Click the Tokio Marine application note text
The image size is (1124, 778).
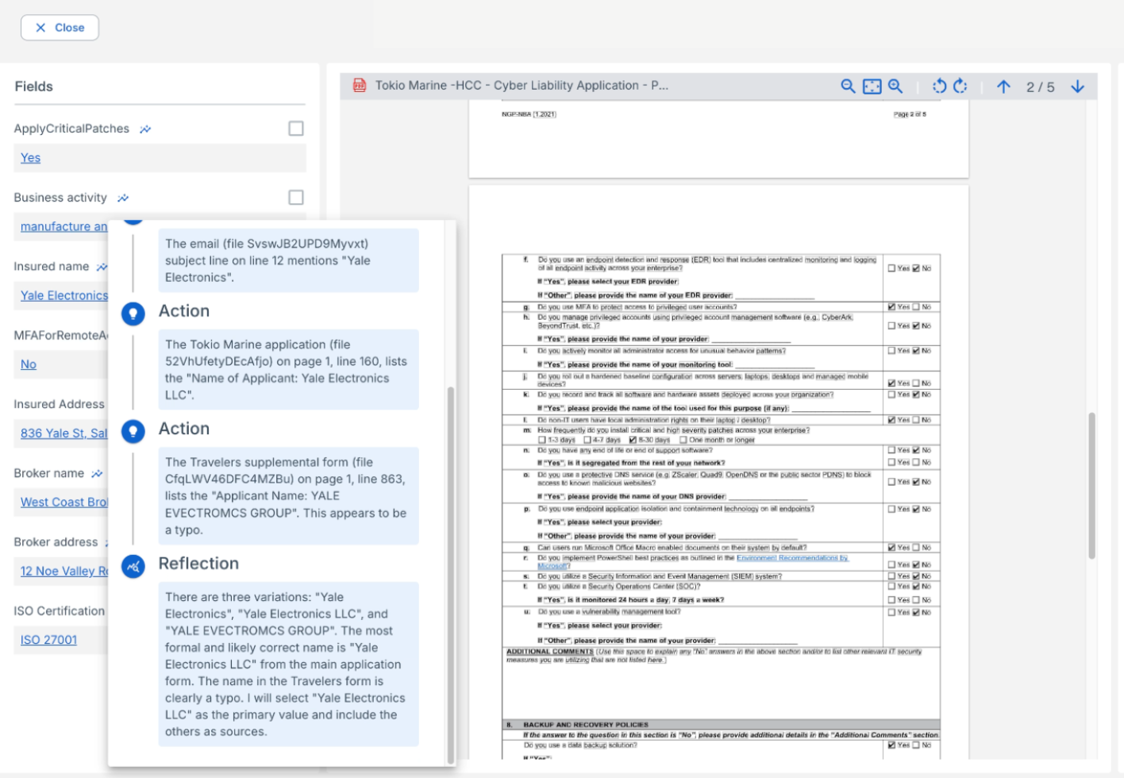point(288,370)
